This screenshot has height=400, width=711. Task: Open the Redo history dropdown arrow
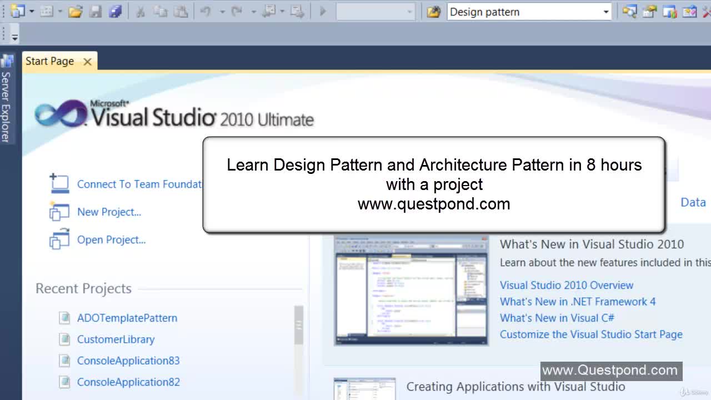[253, 12]
